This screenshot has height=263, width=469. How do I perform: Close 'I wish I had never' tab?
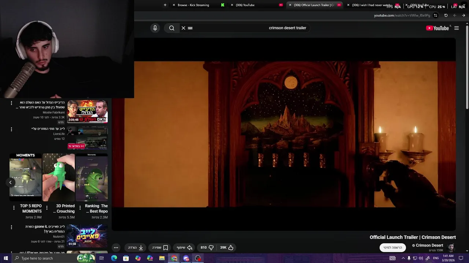tap(348, 5)
